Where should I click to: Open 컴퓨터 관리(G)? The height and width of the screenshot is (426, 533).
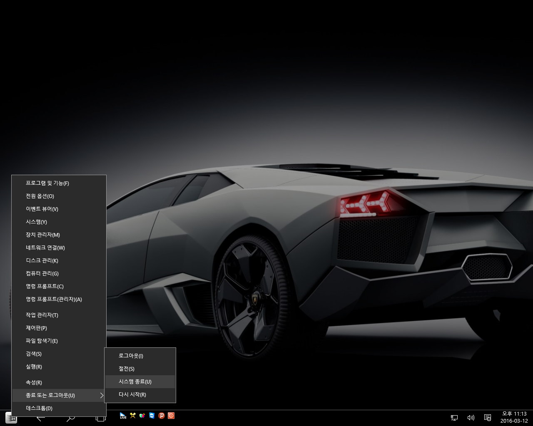pos(59,273)
